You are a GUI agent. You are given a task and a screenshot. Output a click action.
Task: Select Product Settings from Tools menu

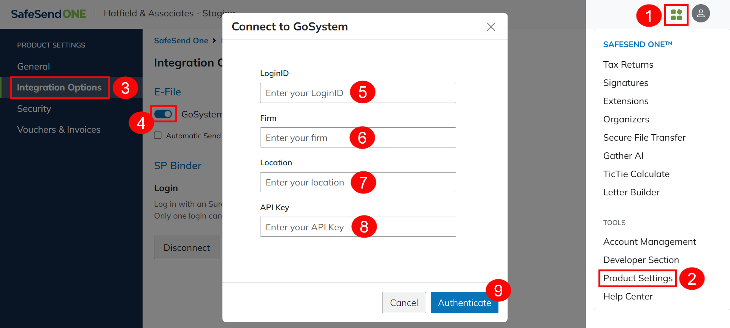point(638,278)
